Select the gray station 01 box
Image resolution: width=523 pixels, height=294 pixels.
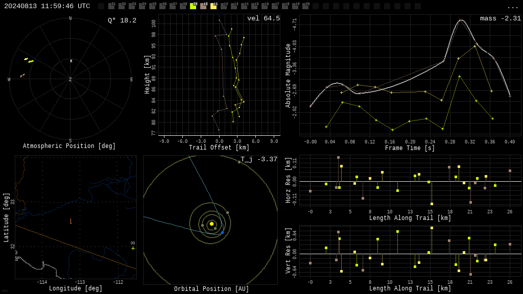click(x=112, y=6)
